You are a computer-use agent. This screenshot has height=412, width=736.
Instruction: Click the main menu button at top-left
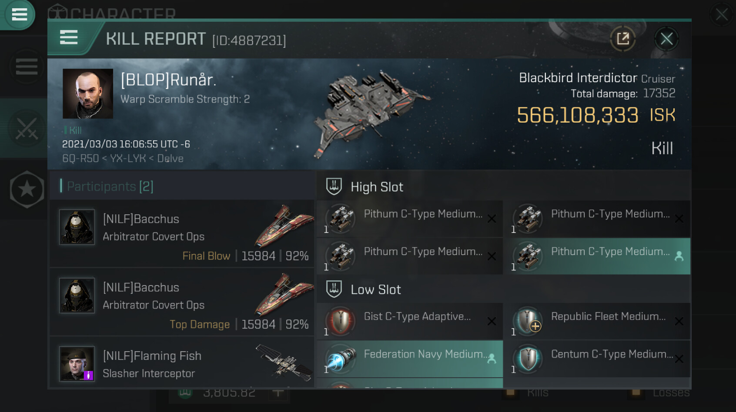click(x=19, y=14)
